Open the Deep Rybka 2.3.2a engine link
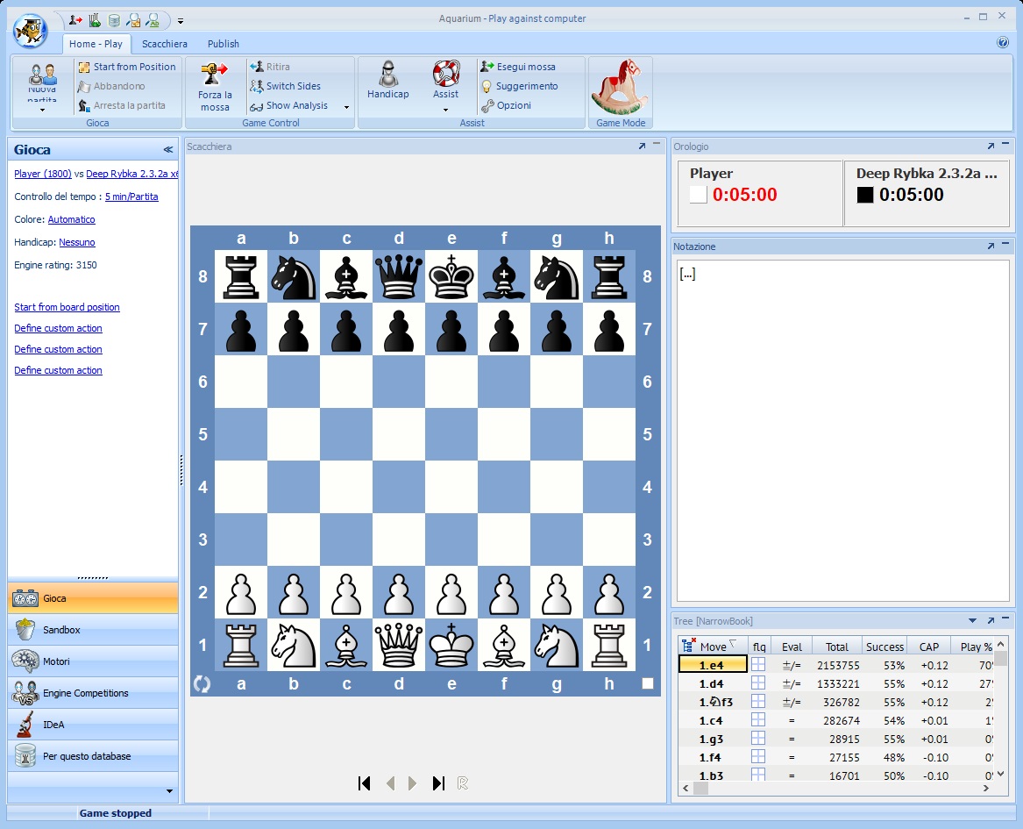1023x829 pixels. 131,174
